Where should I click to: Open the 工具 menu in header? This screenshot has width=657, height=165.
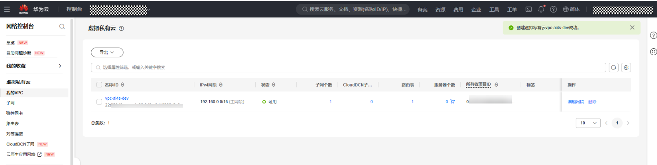click(x=494, y=10)
